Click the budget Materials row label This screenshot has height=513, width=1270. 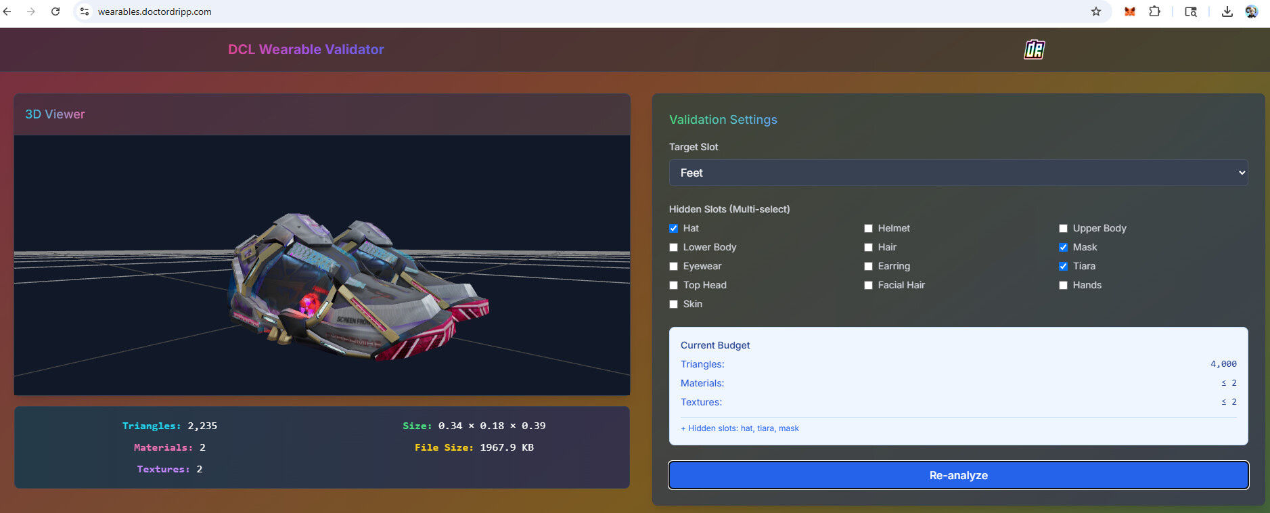702,383
